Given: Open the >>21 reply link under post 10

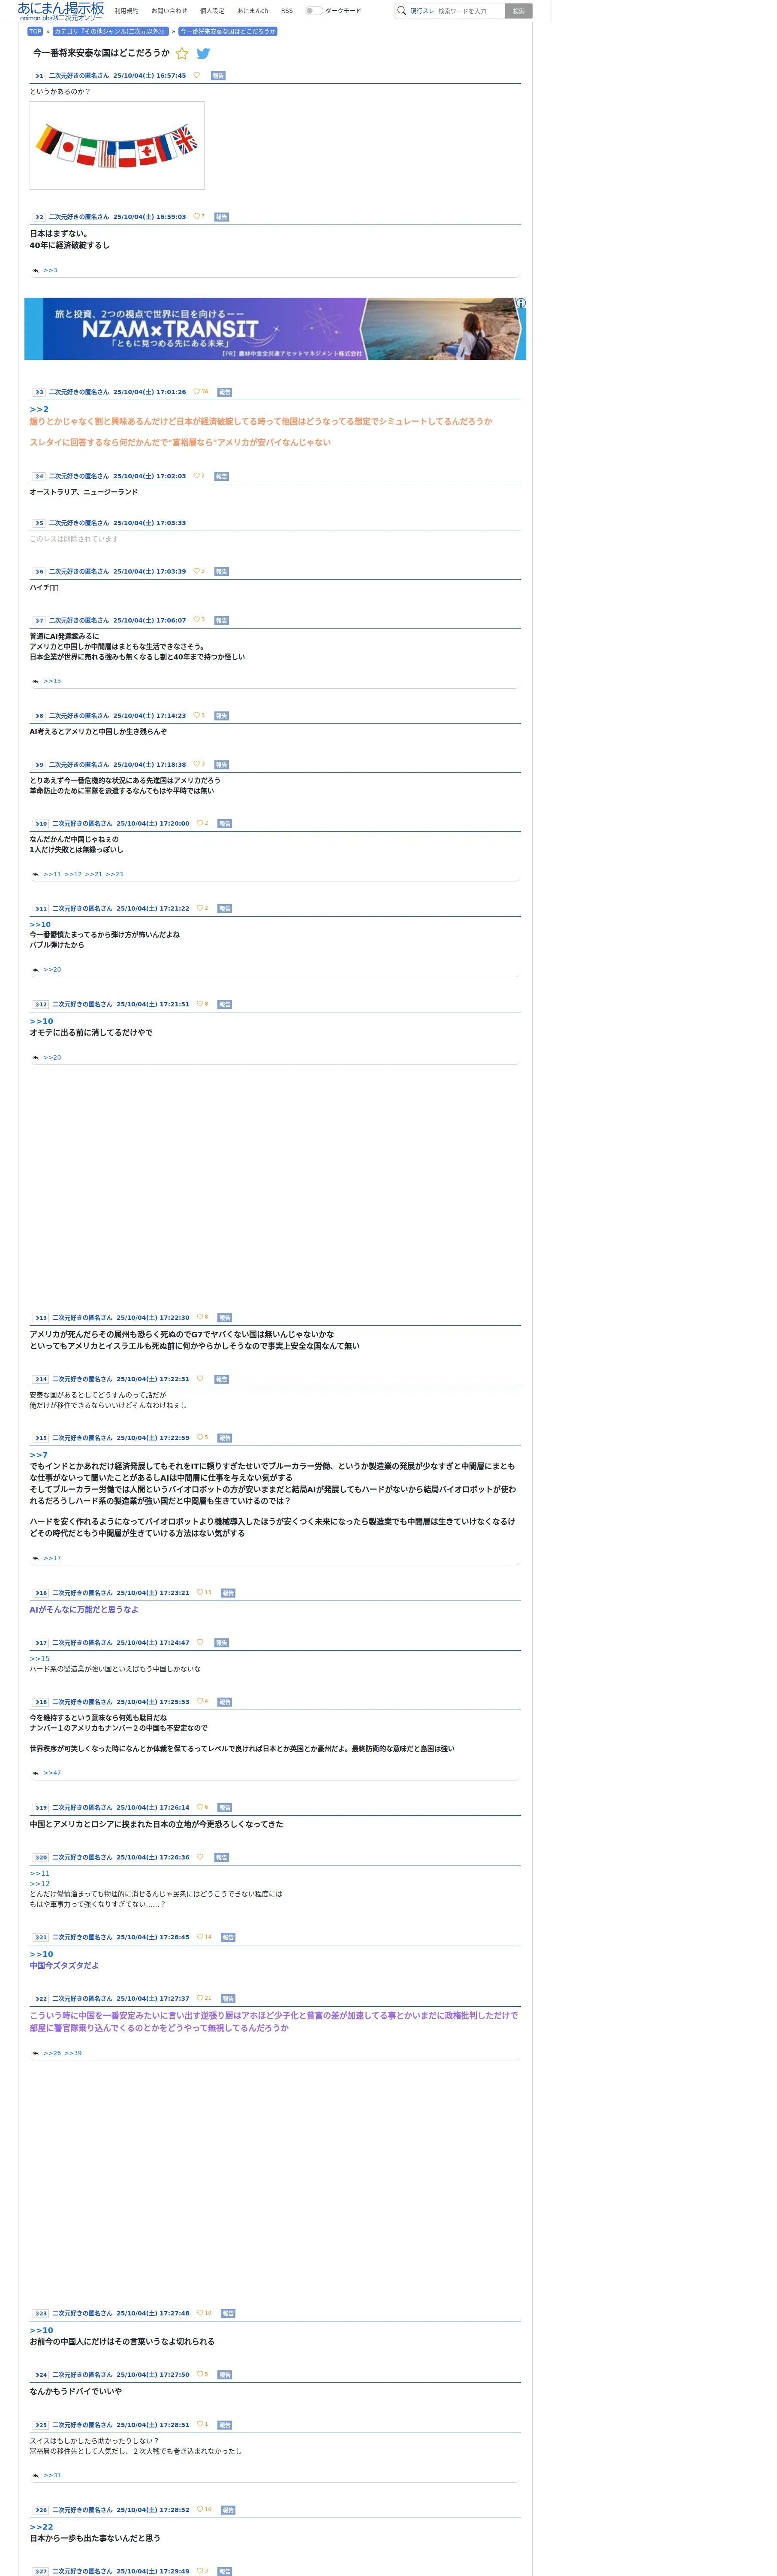Looking at the screenshot, I should (93, 874).
